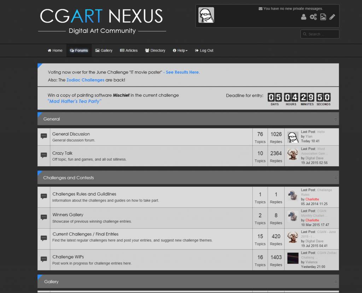Click the General Discussion speech bubble icon
The width and height of the screenshot is (362, 293).
[44, 136]
